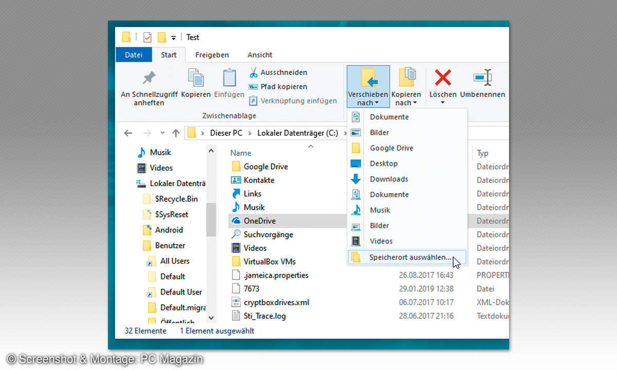Click the OneDrive cloud icon

(236, 221)
